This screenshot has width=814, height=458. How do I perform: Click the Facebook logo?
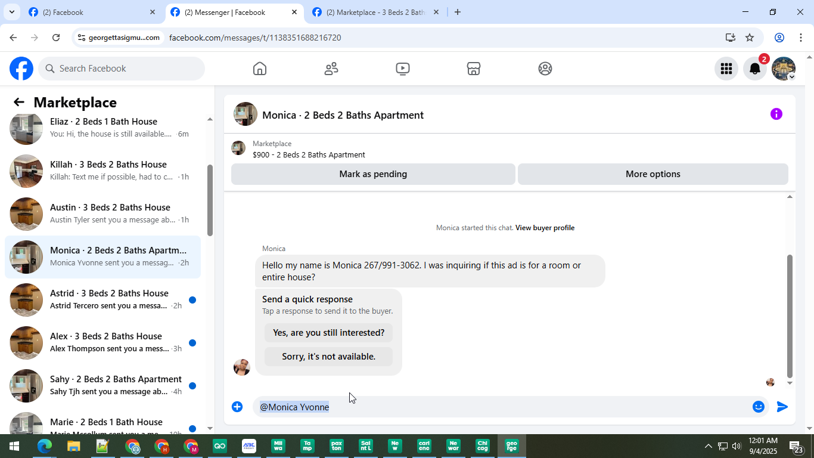21,69
